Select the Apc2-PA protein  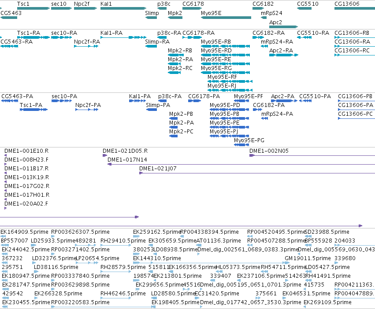point(284,101)
